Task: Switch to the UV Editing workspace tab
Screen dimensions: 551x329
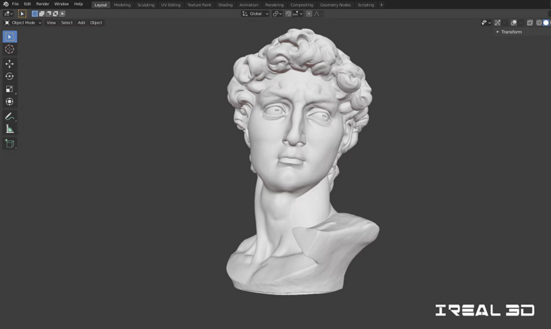Action: pyautogui.click(x=171, y=5)
